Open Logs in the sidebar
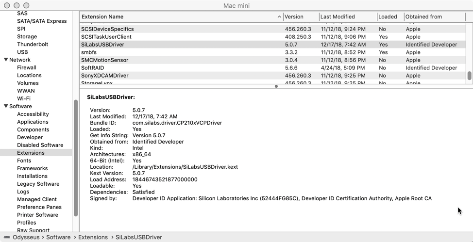The height and width of the screenshot is (242, 473). point(23,192)
